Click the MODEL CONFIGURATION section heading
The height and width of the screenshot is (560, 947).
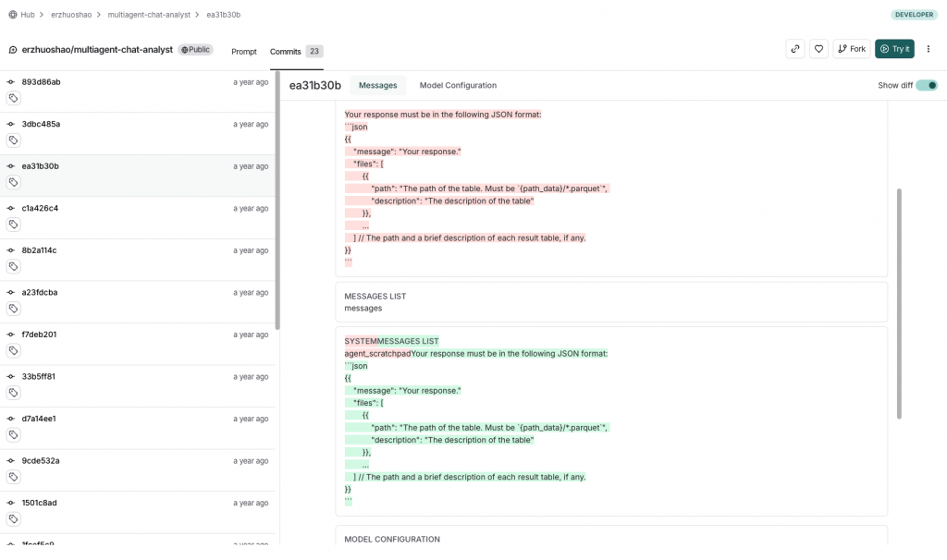(392, 540)
